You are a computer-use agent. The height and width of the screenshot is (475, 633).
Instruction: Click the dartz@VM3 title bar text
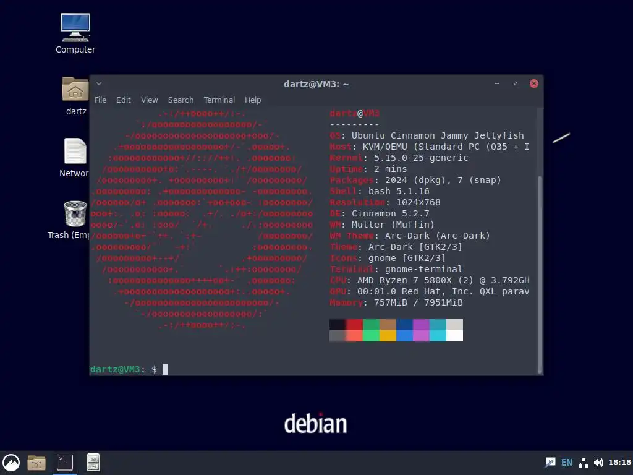tap(316, 84)
